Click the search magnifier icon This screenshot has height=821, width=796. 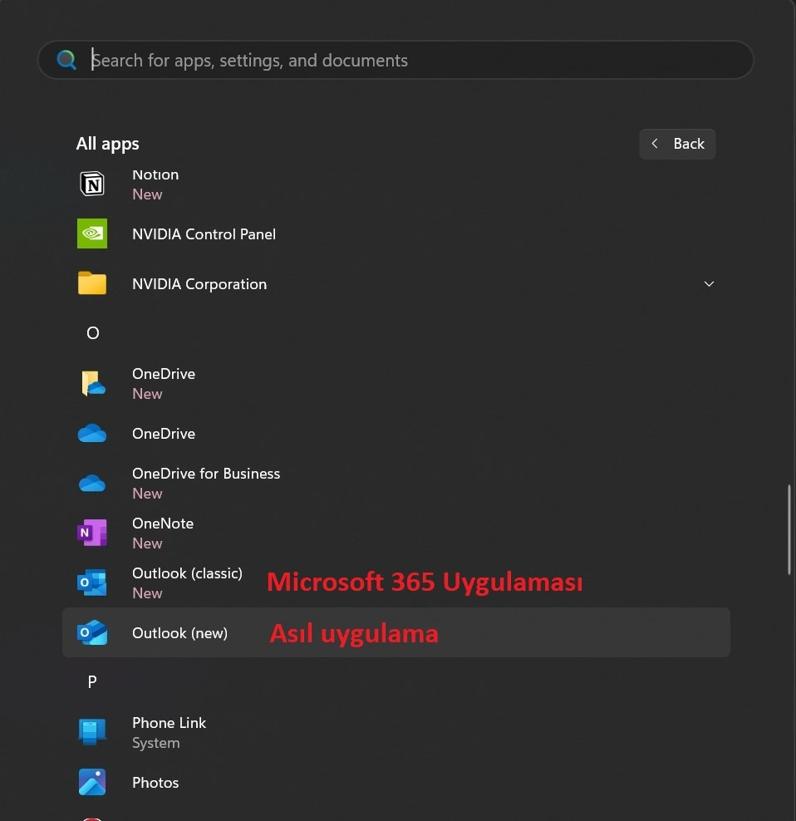(x=66, y=60)
